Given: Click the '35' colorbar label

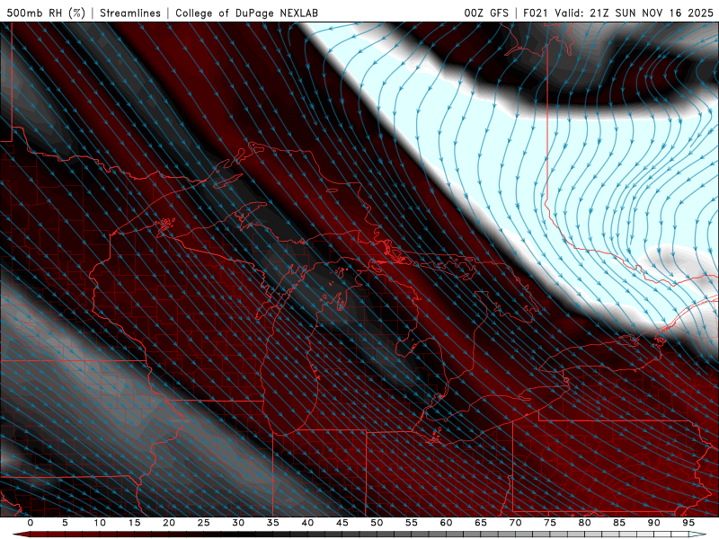Looking at the screenshot, I should point(273,523).
